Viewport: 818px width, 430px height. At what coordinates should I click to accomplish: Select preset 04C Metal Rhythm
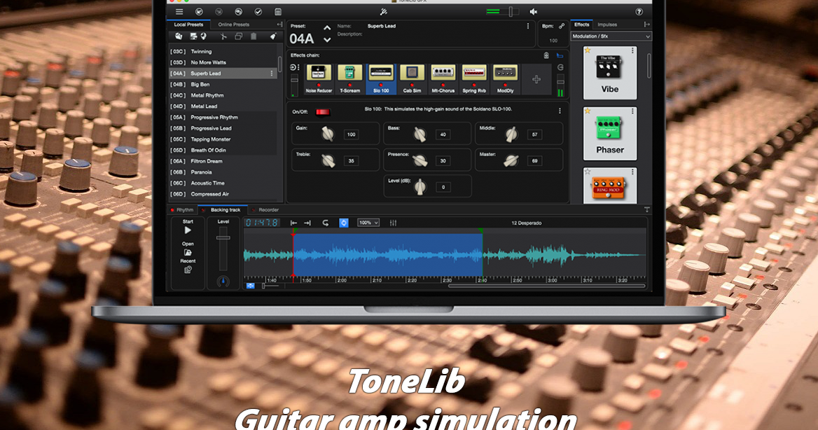click(223, 95)
